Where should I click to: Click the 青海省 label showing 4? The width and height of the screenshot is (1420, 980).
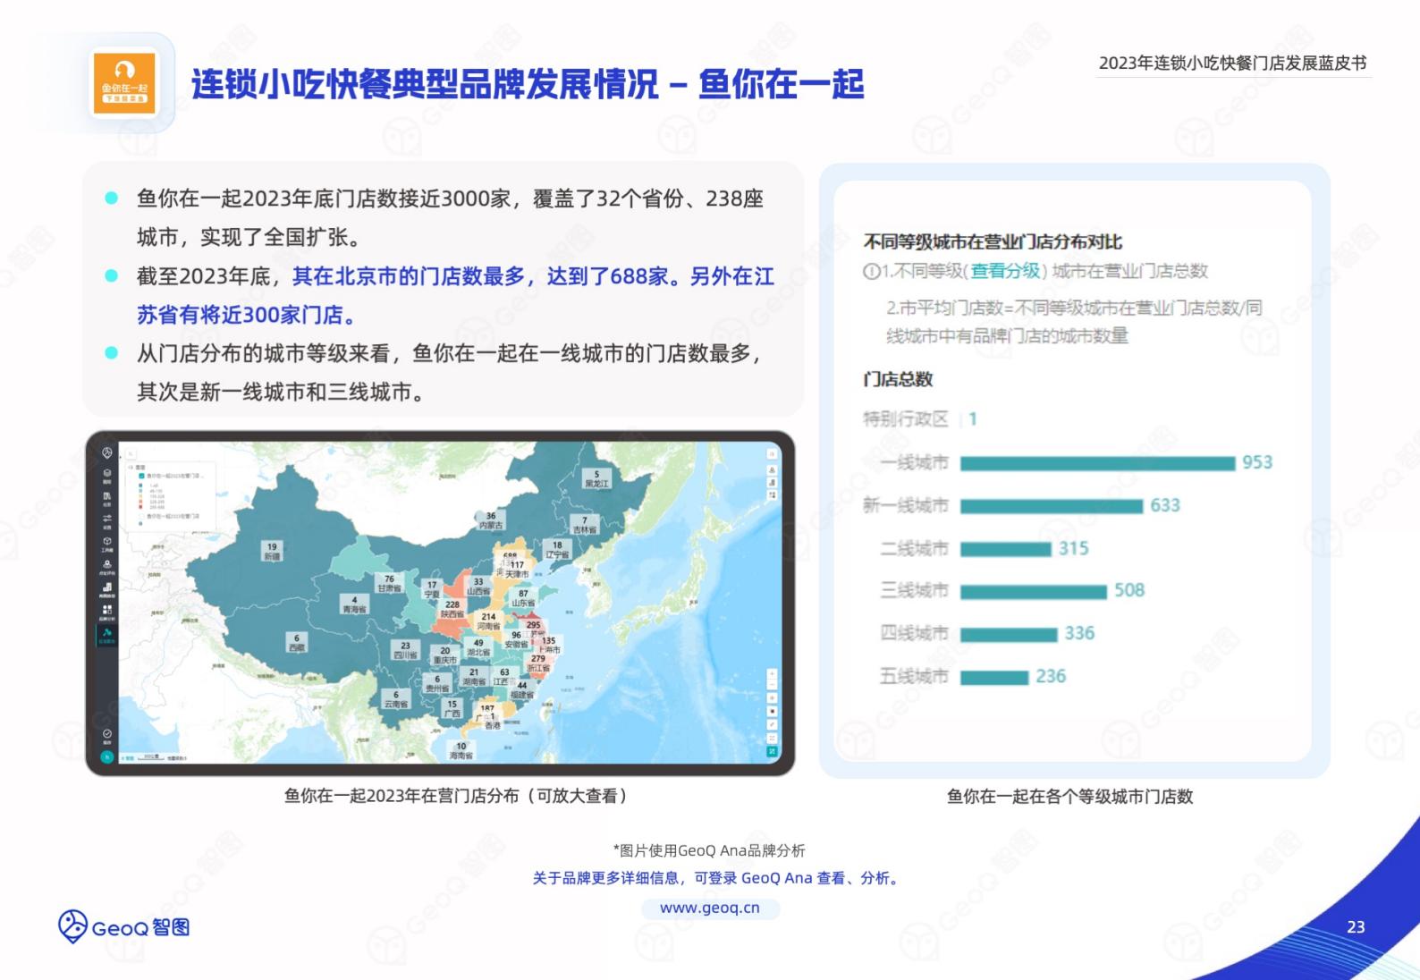point(354,604)
